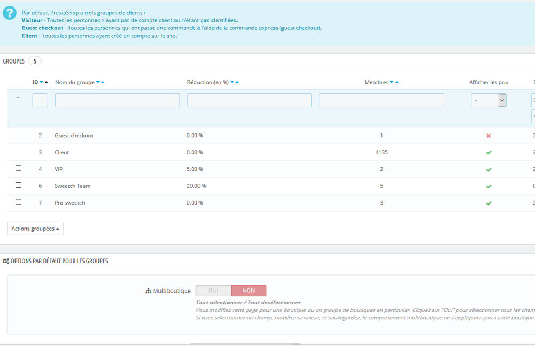Sort Réduction column ascending arrow

click(x=237, y=82)
